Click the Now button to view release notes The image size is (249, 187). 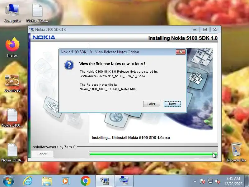172,104
